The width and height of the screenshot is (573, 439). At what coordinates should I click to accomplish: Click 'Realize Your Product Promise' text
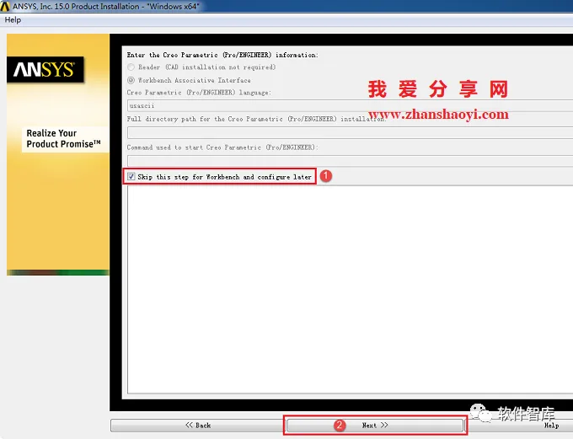63,138
